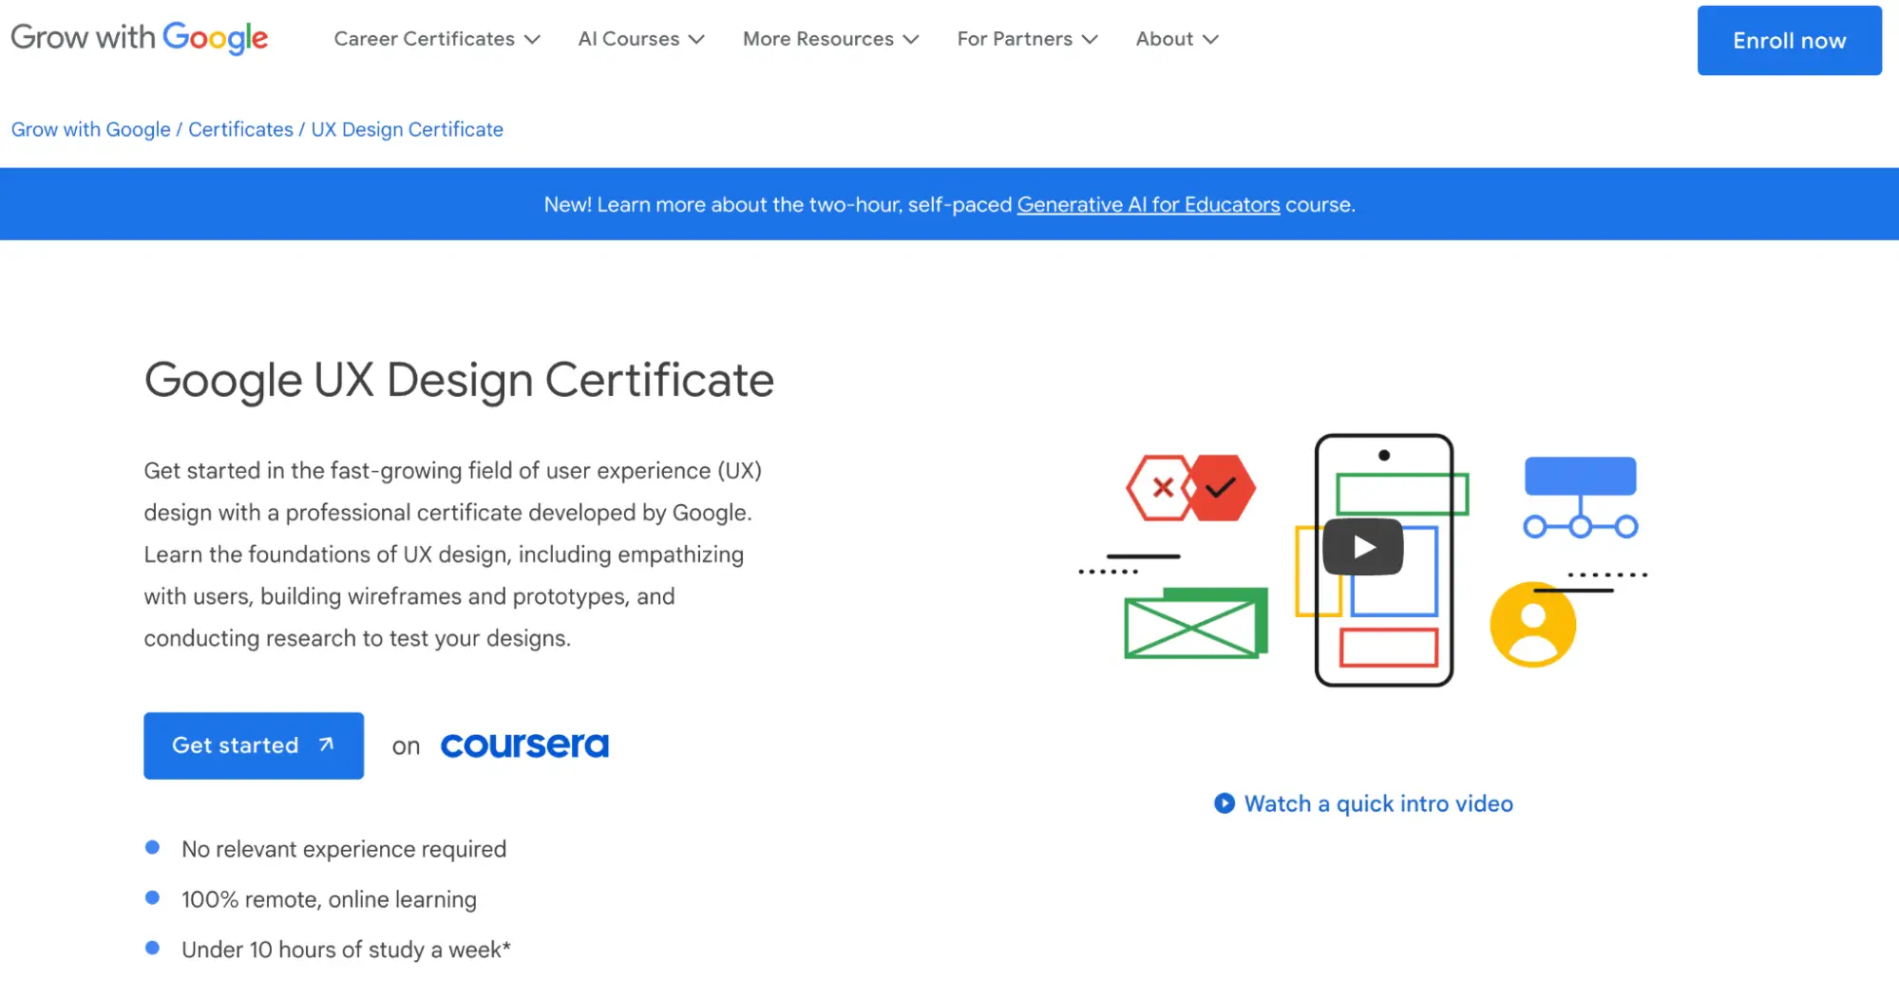1899x998 pixels.
Task: Click the Grow with Google logo
Action: (x=139, y=38)
